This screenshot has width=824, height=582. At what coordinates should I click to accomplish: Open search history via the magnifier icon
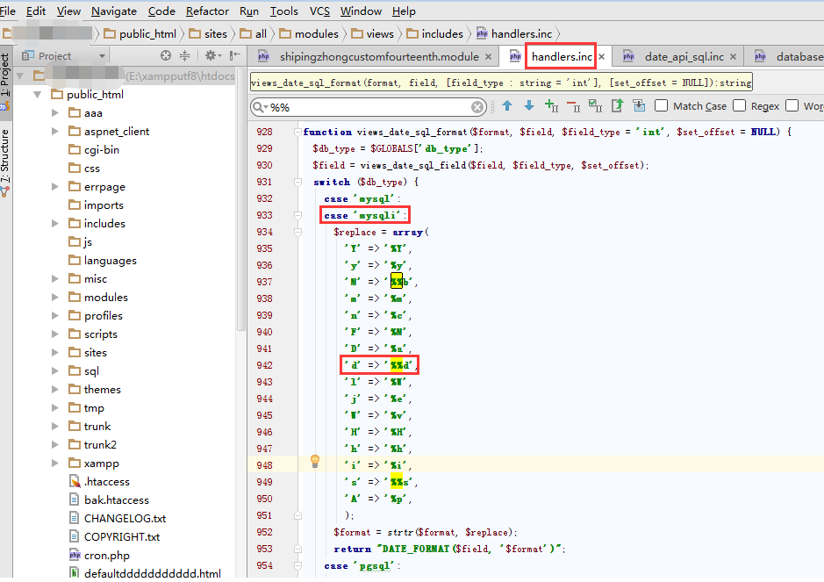(259, 107)
